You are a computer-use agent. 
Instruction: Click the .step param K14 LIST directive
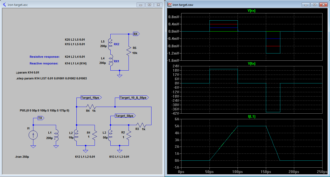[x=51, y=79]
